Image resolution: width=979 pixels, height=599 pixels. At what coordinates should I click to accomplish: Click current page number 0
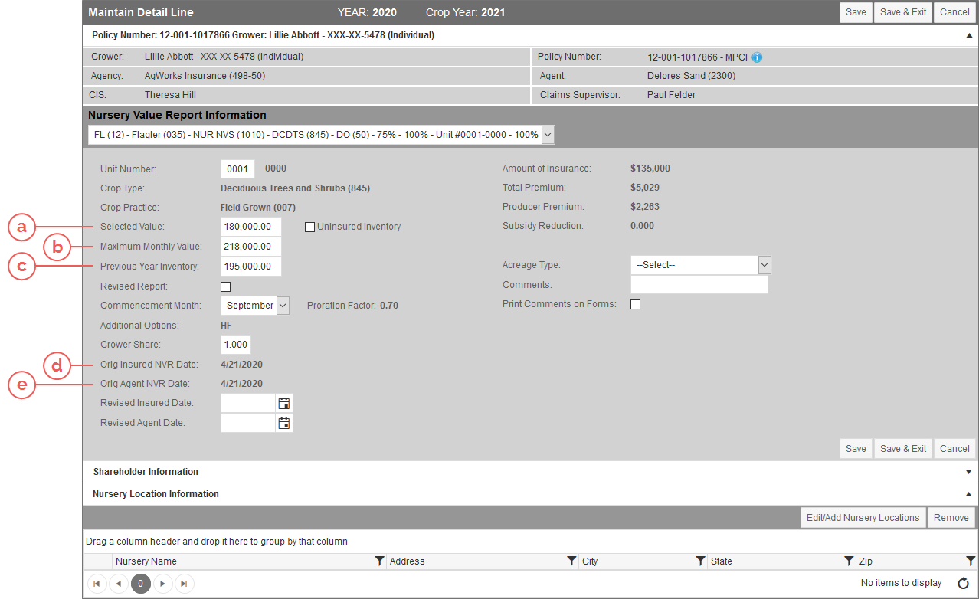[141, 584]
